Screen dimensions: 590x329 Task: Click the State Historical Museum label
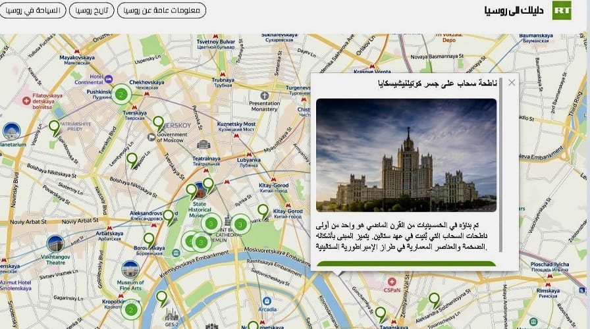coord(200,210)
